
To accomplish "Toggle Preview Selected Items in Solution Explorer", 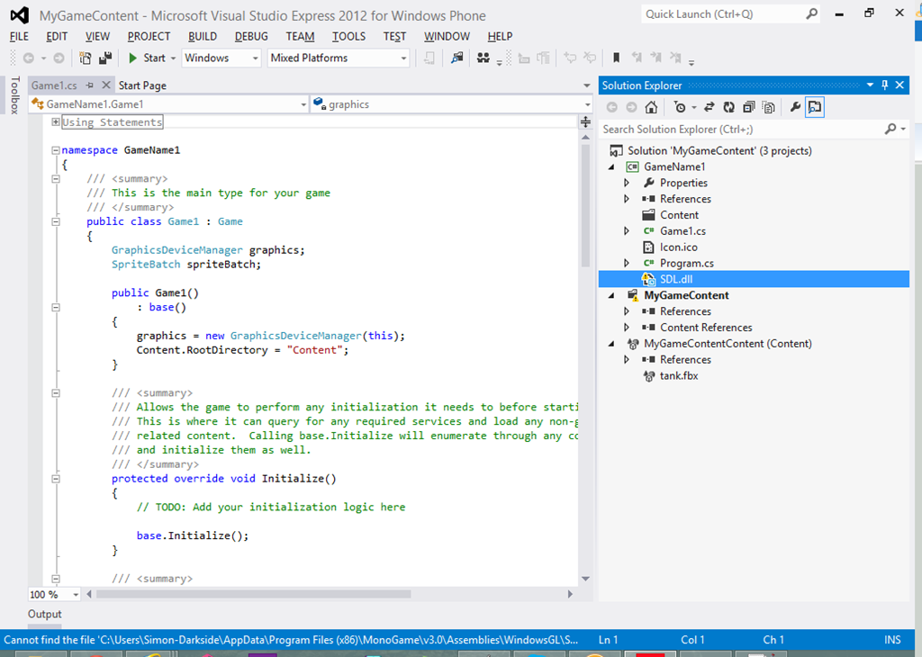I will pos(814,107).
